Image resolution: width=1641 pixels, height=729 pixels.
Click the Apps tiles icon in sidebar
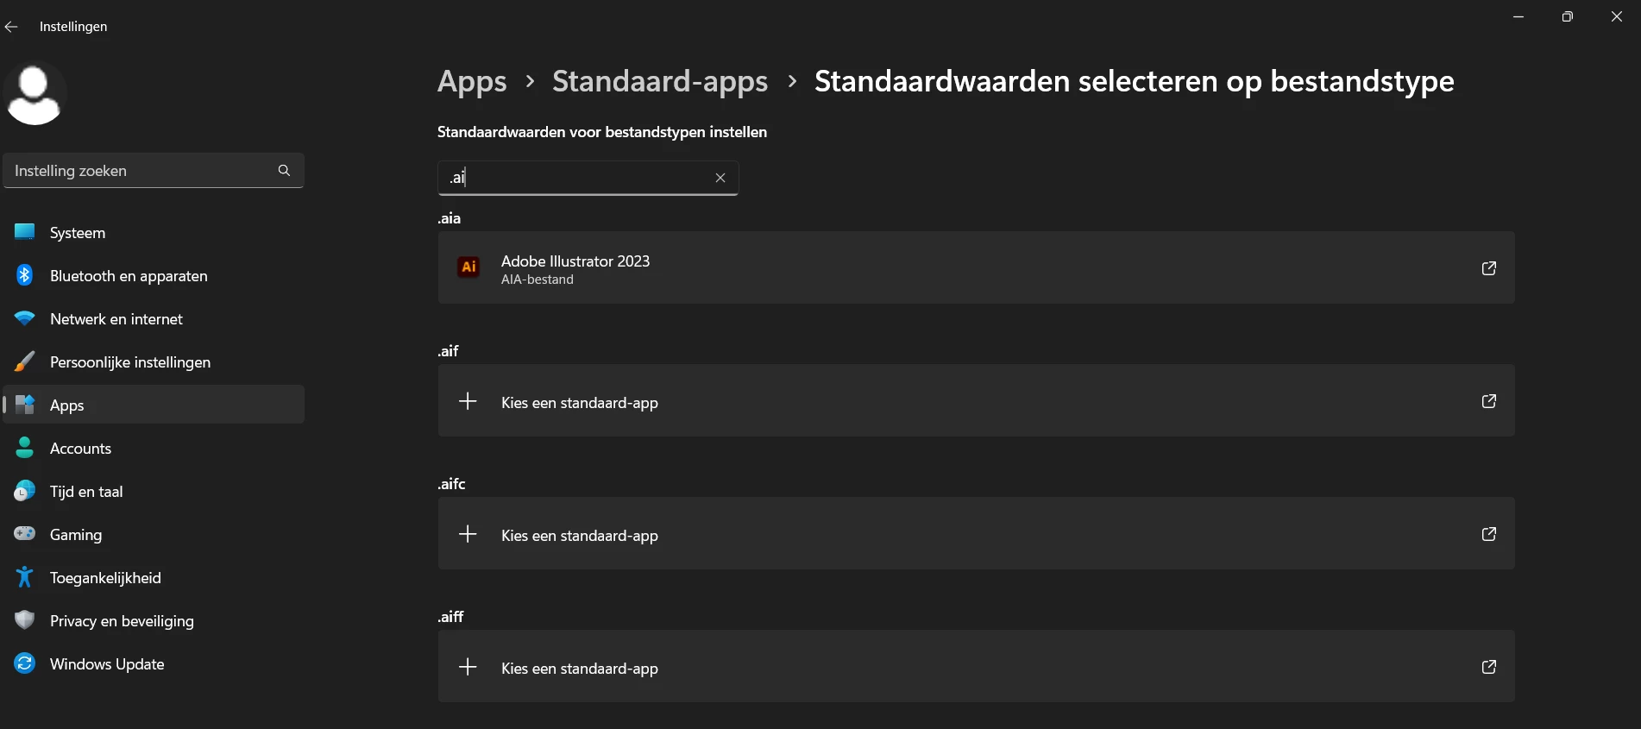pyautogui.click(x=25, y=405)
